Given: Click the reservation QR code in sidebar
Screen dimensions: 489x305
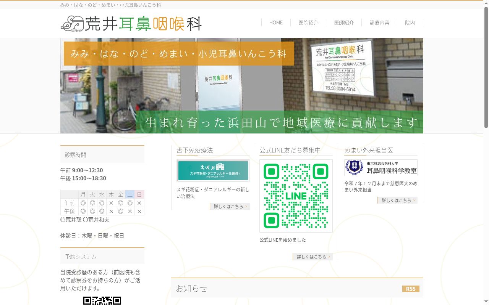Looking at the screenshot, I should 102,301.
